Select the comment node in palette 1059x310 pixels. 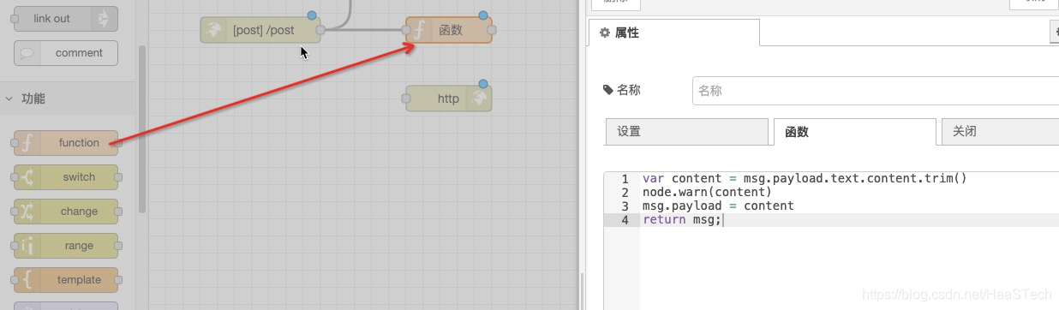tap(66, 53)
